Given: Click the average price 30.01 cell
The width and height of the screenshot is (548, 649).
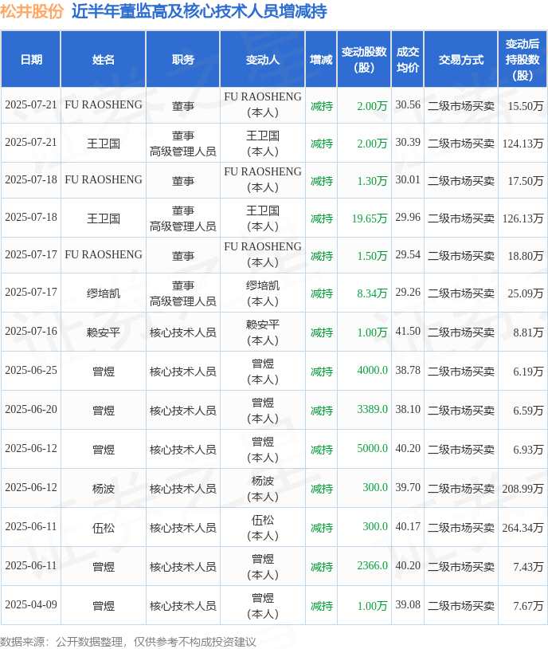Looking at the screenshot, I should pos(408,179).
